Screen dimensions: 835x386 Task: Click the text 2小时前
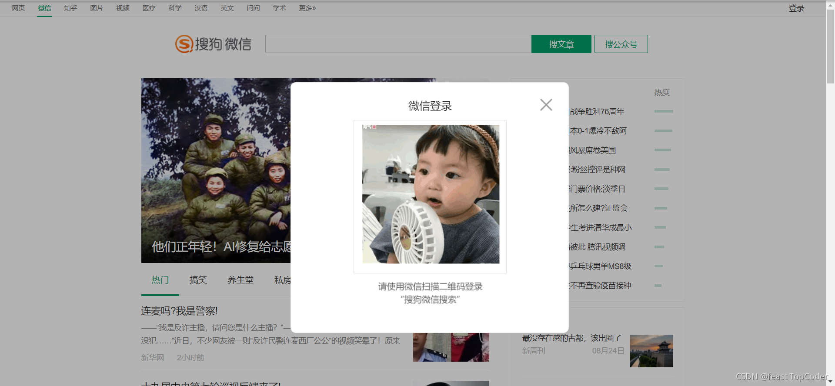190,357
